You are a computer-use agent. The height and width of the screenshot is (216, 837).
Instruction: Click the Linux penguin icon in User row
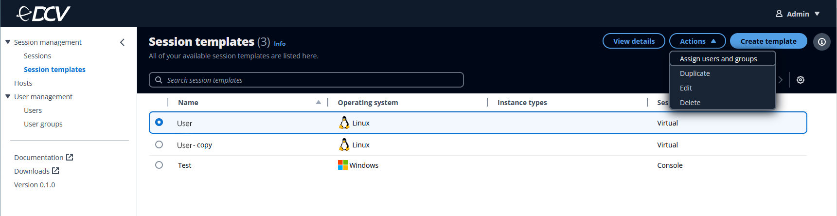344,123
